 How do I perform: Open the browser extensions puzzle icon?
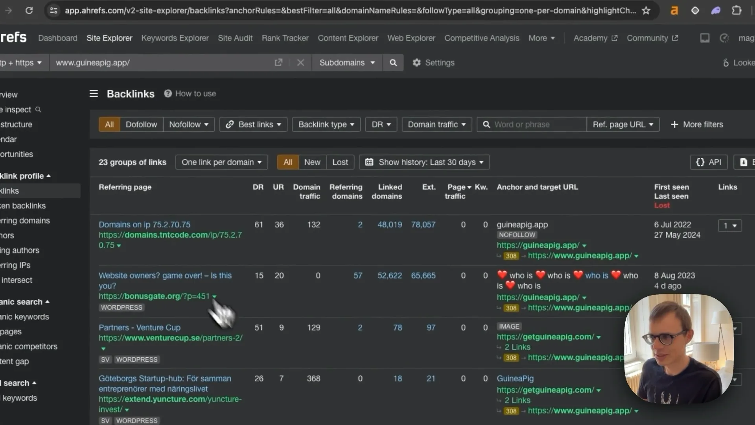[x=737, y=11]
